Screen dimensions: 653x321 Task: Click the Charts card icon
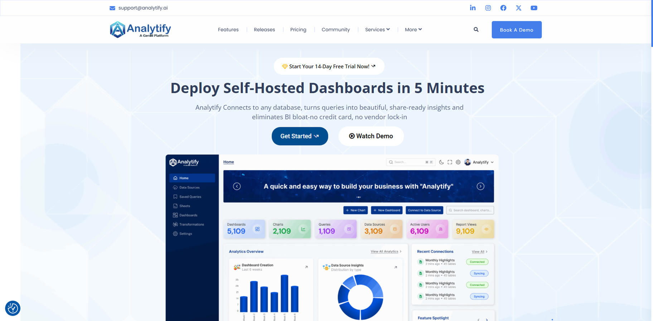point(303,229)
